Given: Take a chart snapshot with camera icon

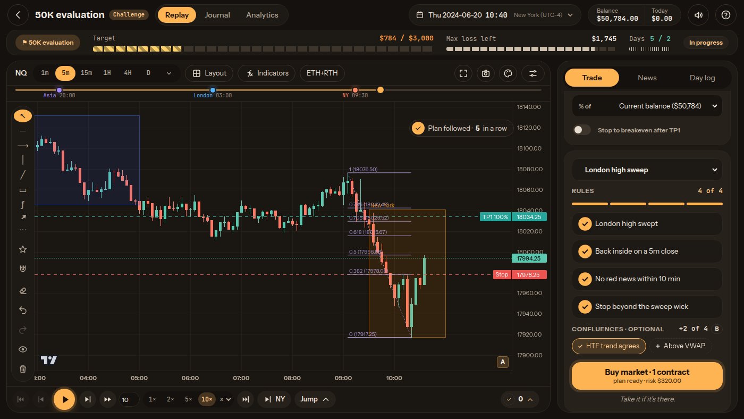Looking at the screenshot, I should [x=485, y=73].
